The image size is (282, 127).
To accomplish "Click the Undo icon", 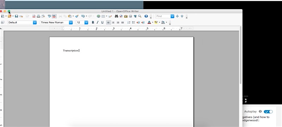I will pos(83,16).
